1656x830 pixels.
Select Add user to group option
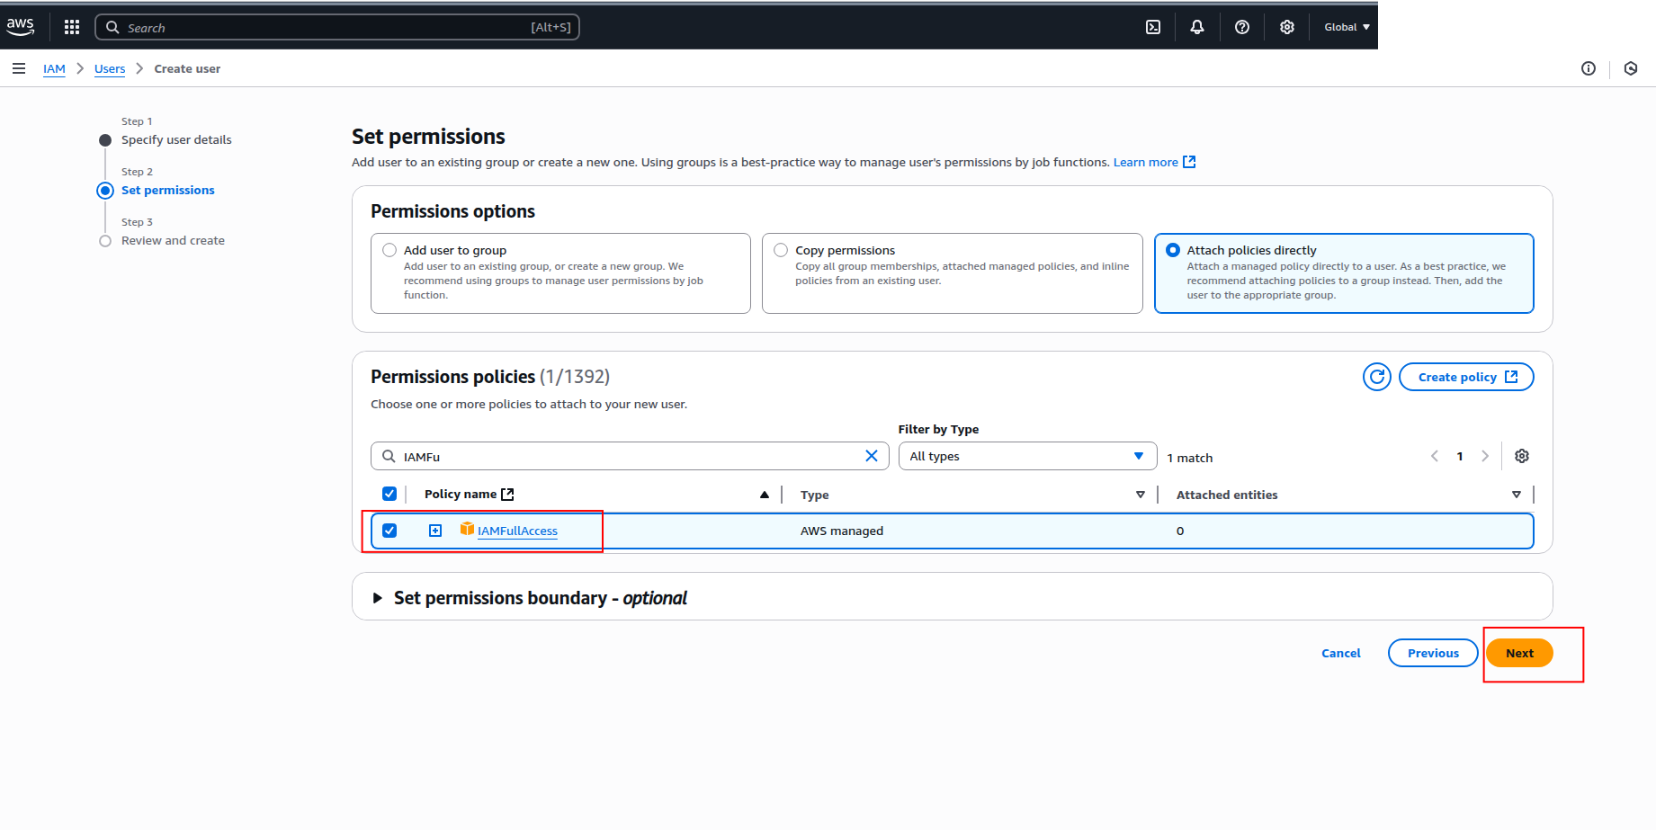[x=389, y=250]
